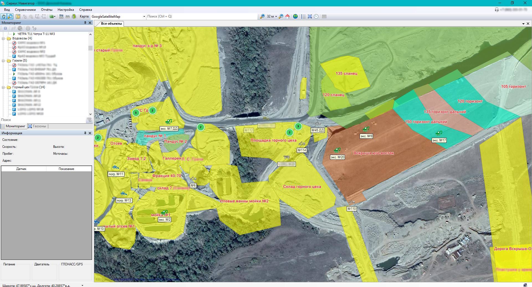Click the filter icon beside the tree search
This screenshot has width=532, height=287.
click(89, 120)
